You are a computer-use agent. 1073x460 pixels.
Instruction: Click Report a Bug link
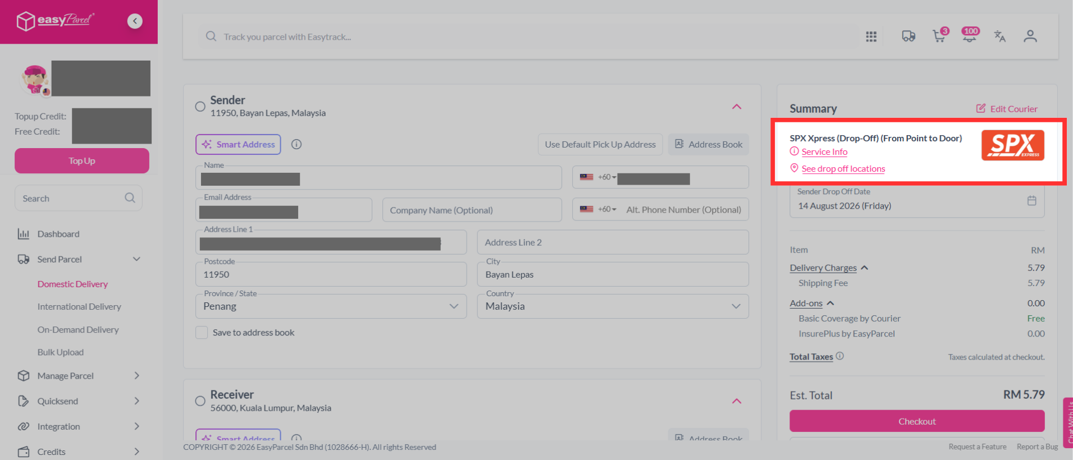(x=1037, y=447)
